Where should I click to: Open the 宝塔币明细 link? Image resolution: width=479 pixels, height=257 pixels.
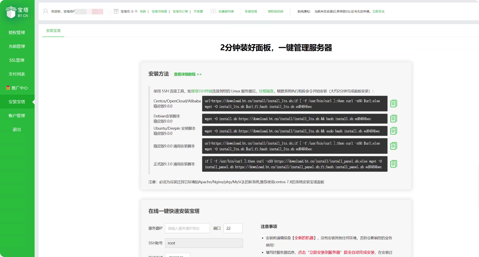pos(159,11)
